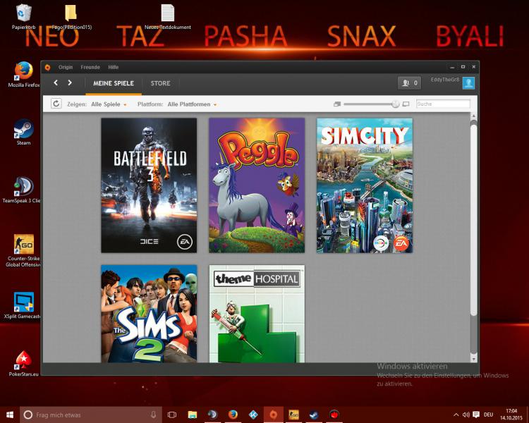Image resolution: width=529 pixels, height=423 pixels.
Task: Open Steam from the desktop shortcut
Action: (x=23, y=130)
